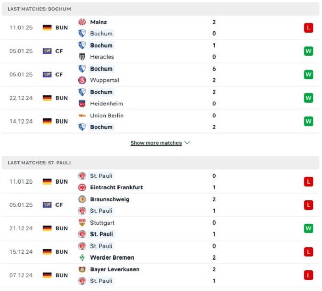The height and width of the screenshot is (291, 322).
Task: Click the Wuppertal club crest icon
Action: (x=82, y=80)
